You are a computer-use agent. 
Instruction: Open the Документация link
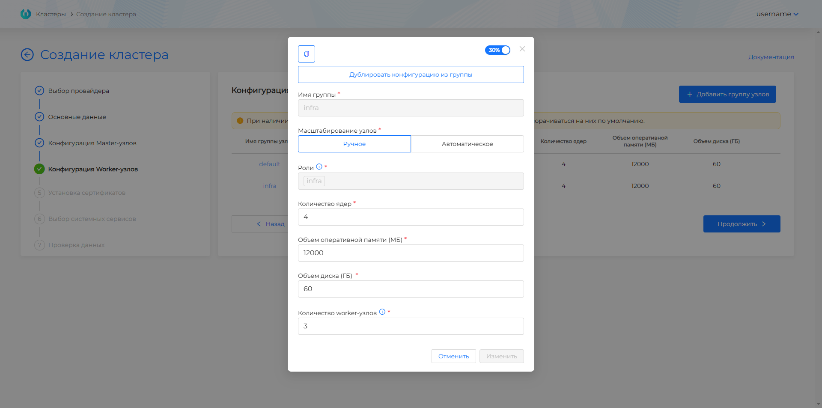(771, 57)
